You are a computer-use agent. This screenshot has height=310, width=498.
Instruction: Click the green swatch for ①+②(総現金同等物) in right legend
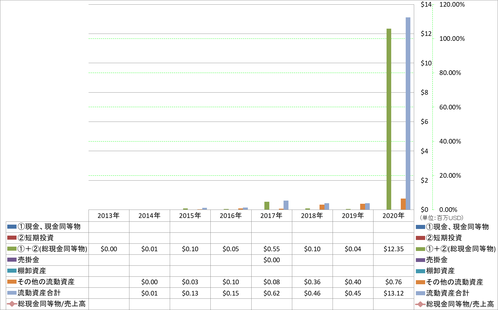point(421,249)
